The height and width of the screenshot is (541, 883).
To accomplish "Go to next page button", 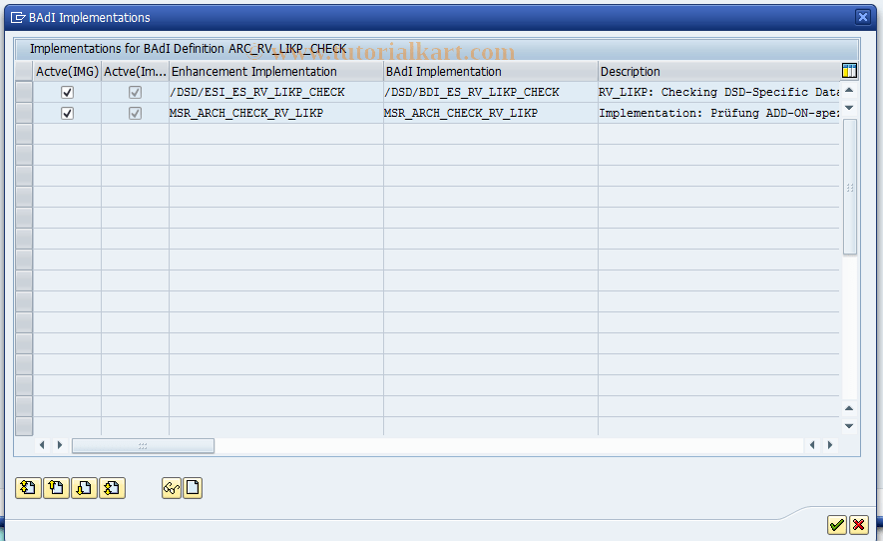I will coord(84,488).
